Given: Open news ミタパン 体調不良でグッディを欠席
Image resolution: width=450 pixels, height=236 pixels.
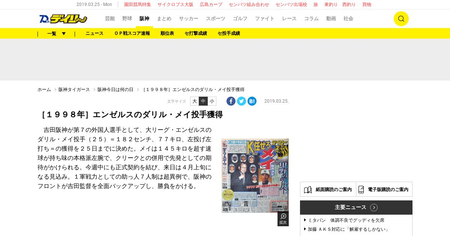Looking at the screenshot, I should coord(346,220).
